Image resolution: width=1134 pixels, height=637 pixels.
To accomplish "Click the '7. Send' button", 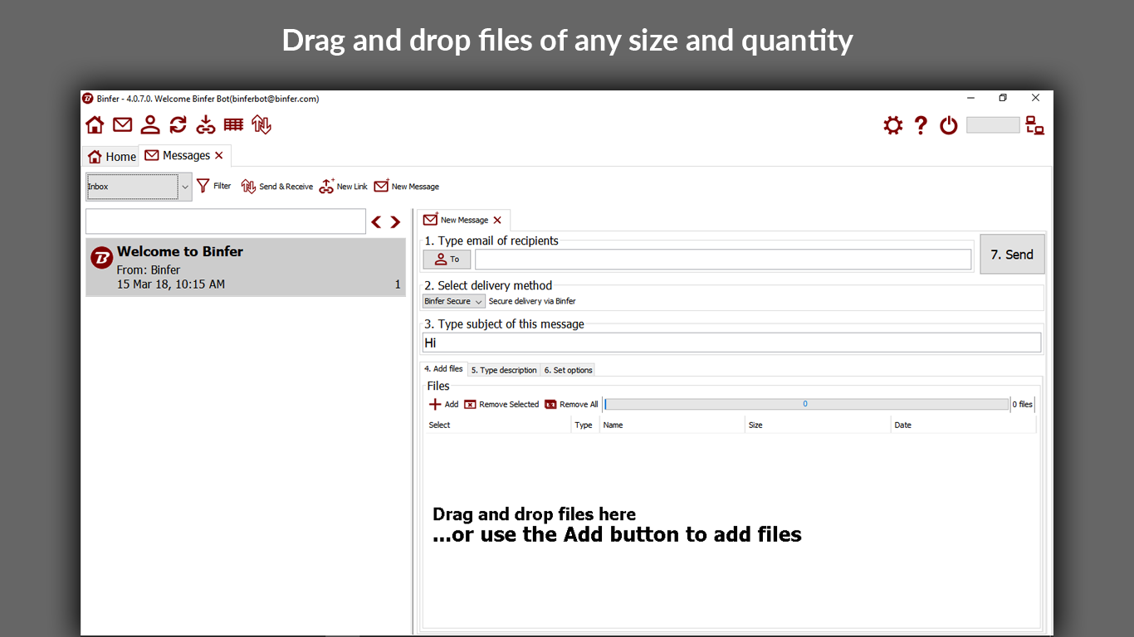I will tap(1012, 255).
